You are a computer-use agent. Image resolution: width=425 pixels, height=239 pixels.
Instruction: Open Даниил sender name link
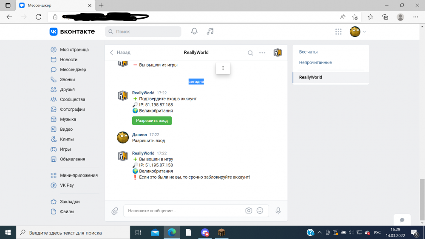pyautogui.click(x=139, y=135)
